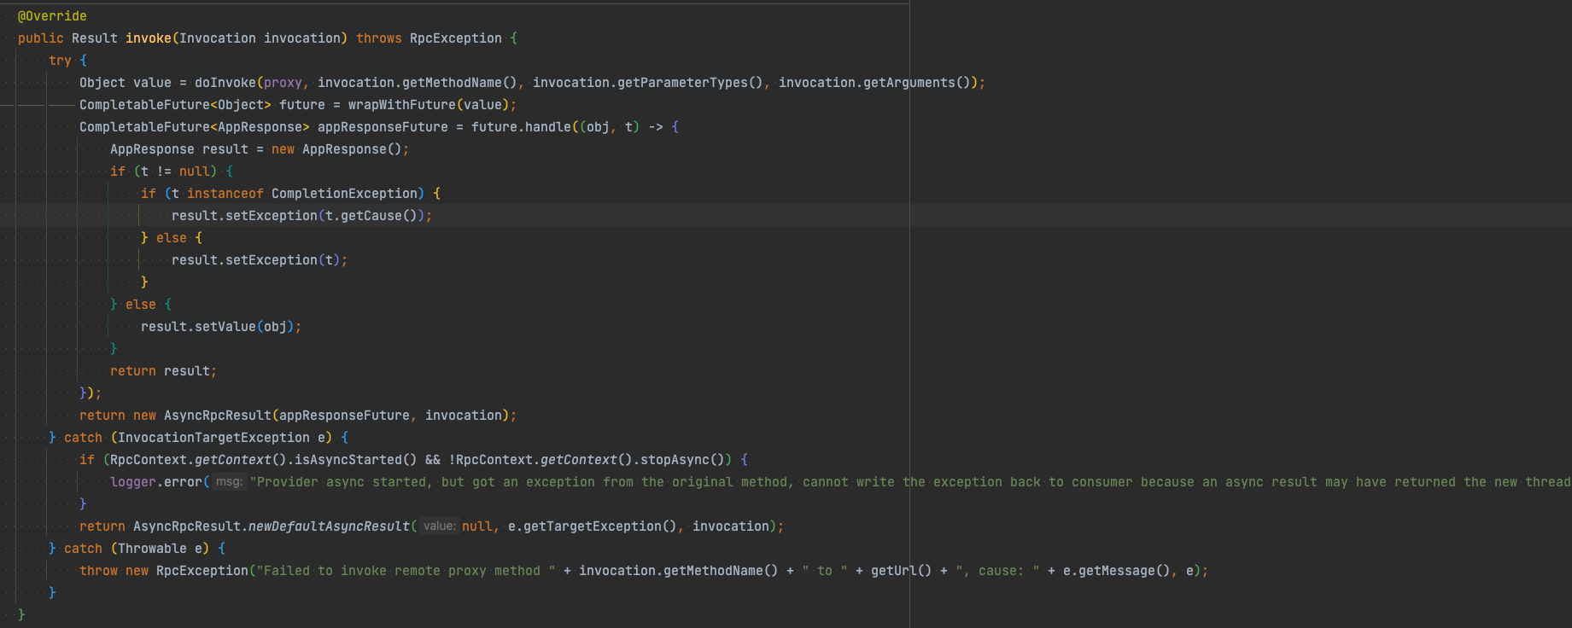Click result.setValue(obj) statement

coord(221,327)
